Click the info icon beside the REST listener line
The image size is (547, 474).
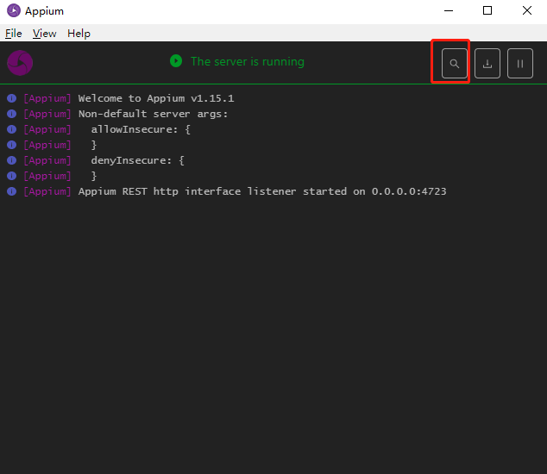tap(11, 191)
